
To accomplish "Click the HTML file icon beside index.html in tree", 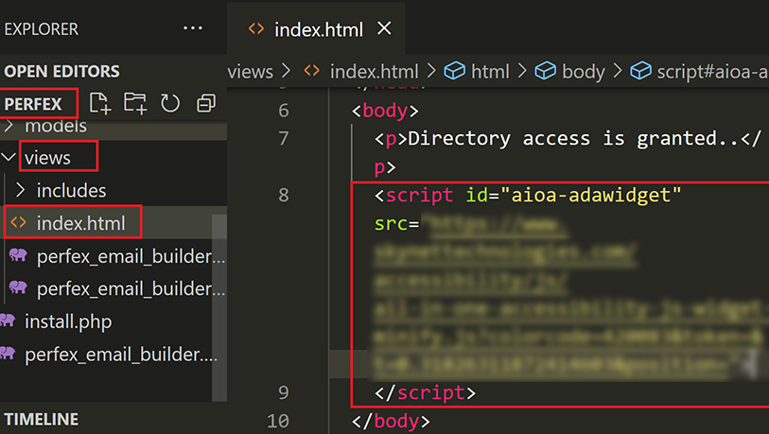I will pos(18,222).
